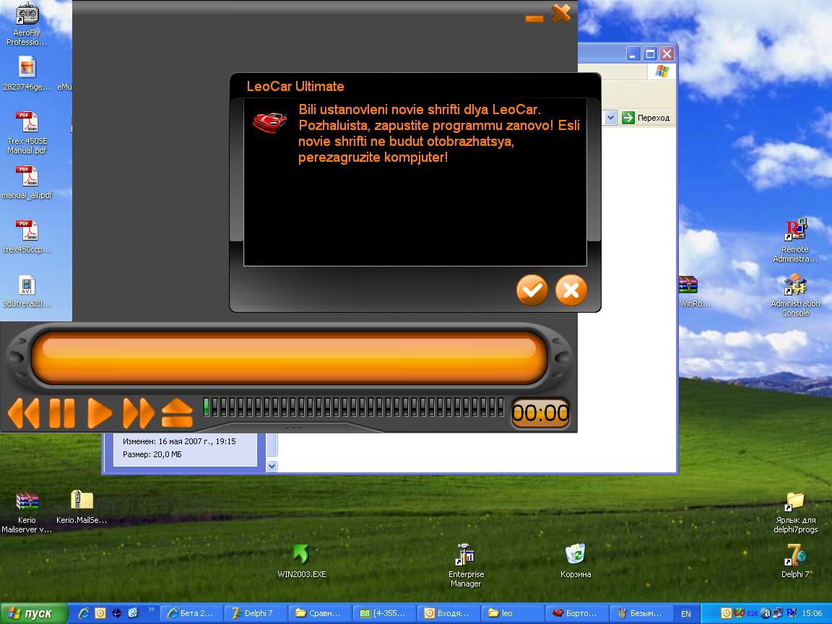
Task: Minimize the LeoCar player with the orange dash
Action: (x=534, y=19)
